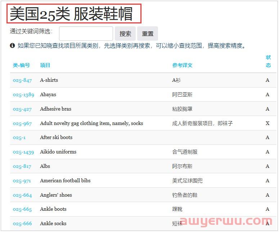Select the Abayas item text

tap(48, 94)
